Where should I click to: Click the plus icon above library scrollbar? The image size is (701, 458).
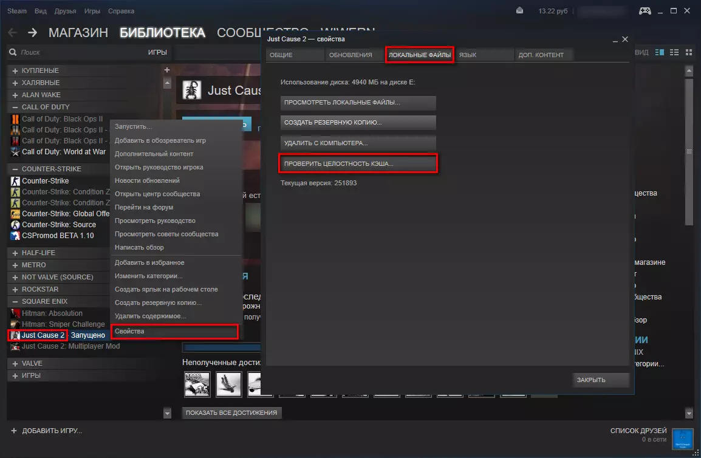pos(167,70)
